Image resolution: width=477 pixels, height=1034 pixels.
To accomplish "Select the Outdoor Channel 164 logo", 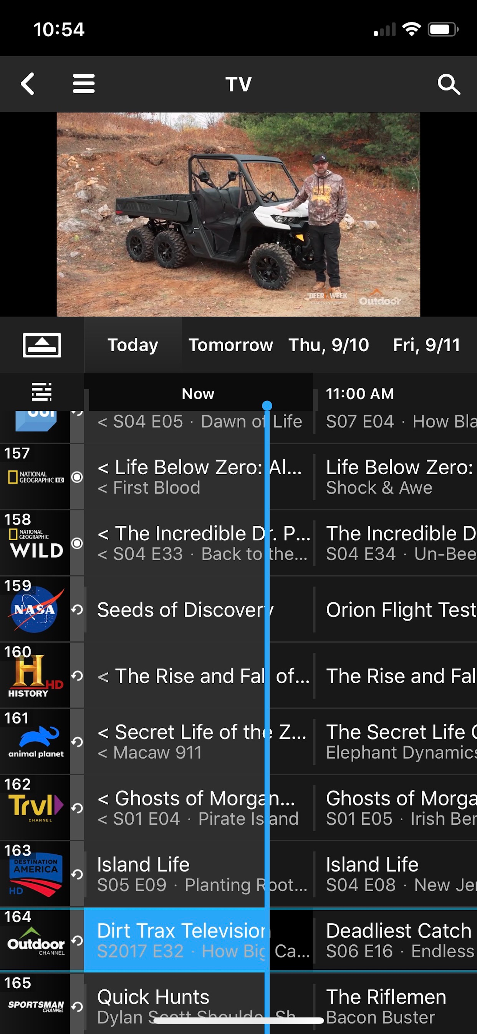I will [36, 942].
